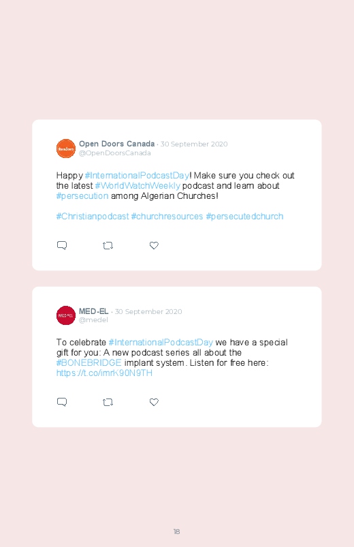This screenshot has width=354, height=547.
Task: Open the #persecution hashtag link
Action: [82, 196]
